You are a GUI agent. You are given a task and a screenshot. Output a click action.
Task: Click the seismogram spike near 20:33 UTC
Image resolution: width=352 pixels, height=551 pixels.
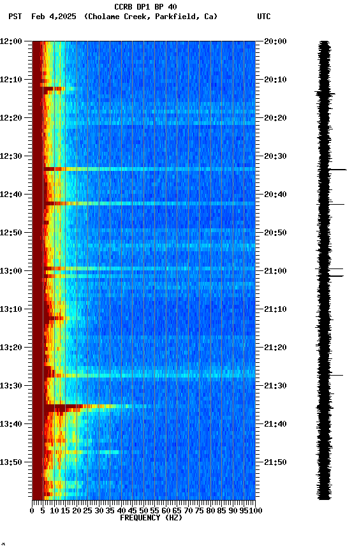point(337,170)
